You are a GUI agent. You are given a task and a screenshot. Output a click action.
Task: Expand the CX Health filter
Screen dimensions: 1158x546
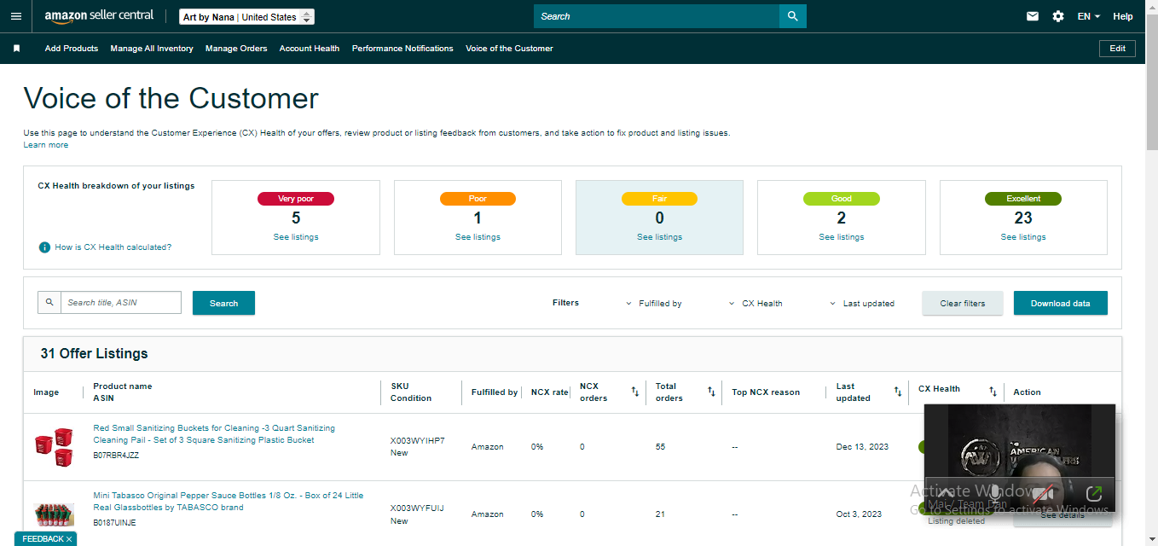click(756, 303)
